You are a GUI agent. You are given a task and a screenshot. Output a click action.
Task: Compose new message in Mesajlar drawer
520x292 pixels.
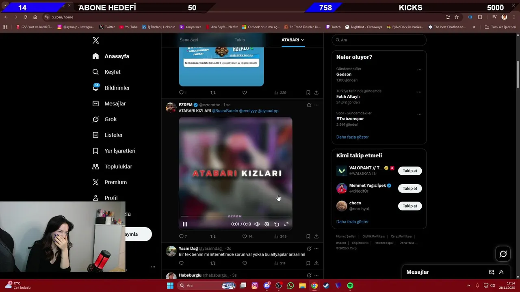pos(492,272)
